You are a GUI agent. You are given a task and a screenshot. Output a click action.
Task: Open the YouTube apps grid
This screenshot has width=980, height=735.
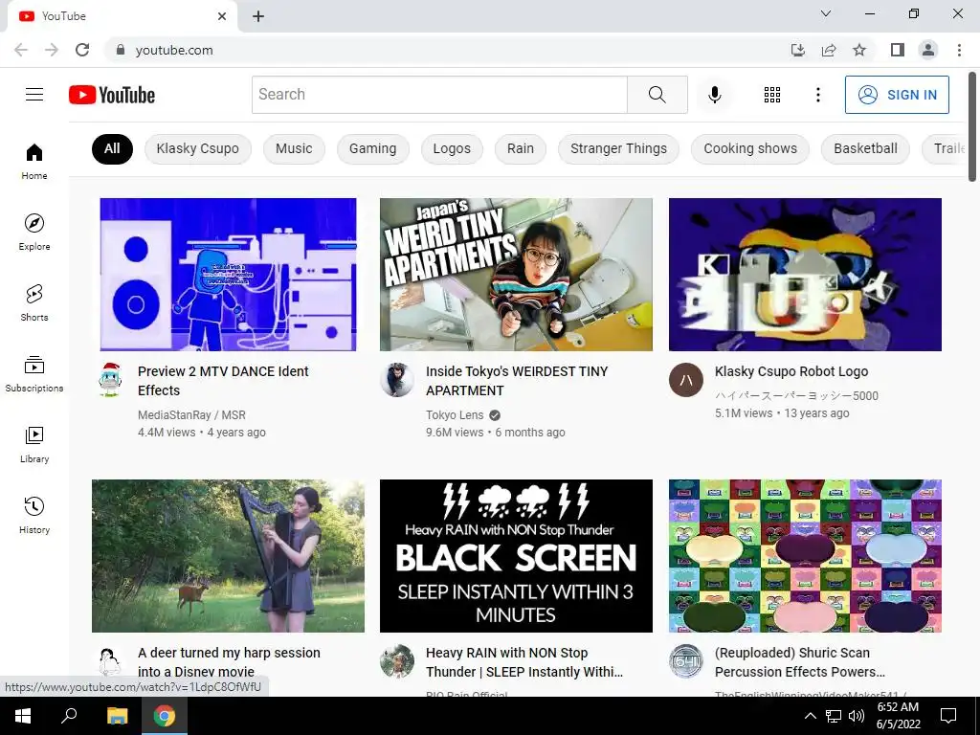[x=772, y=95]
